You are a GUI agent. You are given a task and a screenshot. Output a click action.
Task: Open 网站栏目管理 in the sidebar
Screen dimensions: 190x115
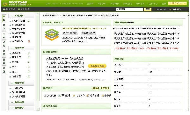[x=19, y=21]
